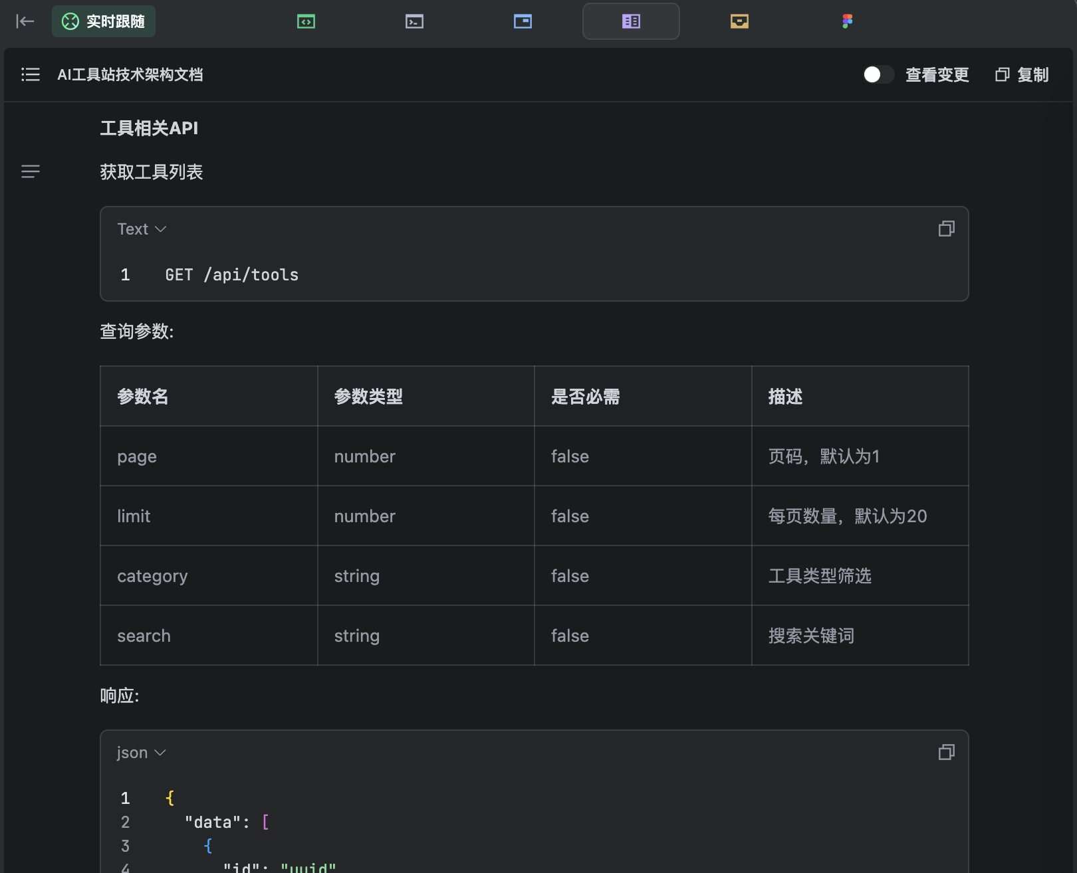Collapse the panel with the left arrow icon
Image resolution: width=1077 pixels, height=873 pixels.
tap(25, 21)
